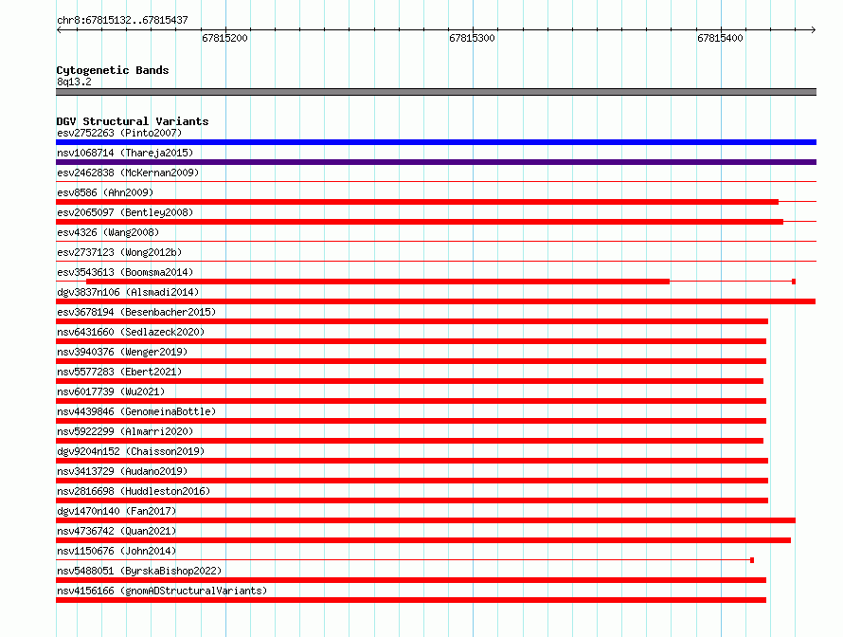Click the nsv1068714 (Thareja2015) variant label

pyautogui.click(x=125, y=153)
